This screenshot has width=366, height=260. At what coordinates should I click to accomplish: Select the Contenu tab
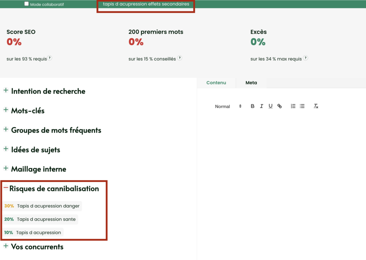click(x=216, y=83)
